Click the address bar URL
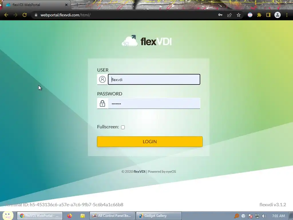 pos(66,15)
